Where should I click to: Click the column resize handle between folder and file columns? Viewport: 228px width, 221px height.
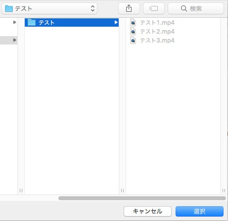pyautogui.click(x=122, y=190)
